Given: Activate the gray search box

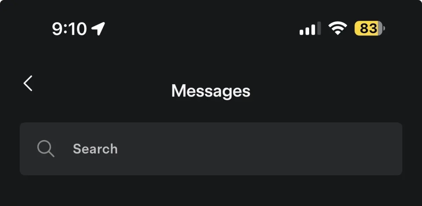Looking at the screenshot, I should click(x=211, y=149).
